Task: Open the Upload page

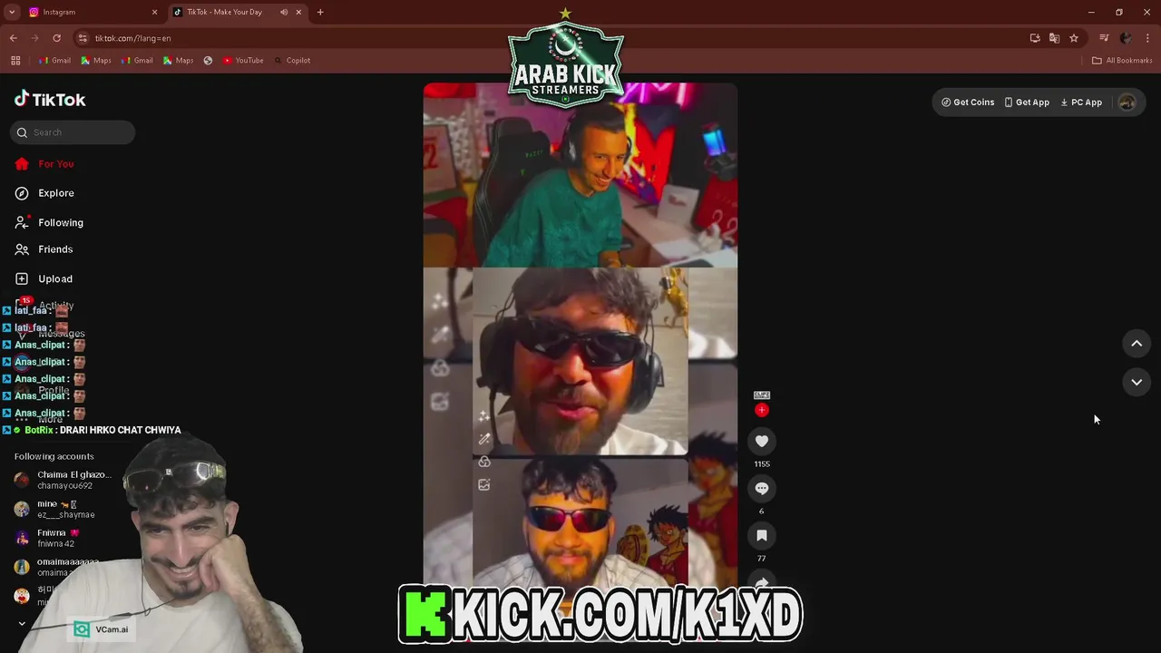Action: click(54, 278)
